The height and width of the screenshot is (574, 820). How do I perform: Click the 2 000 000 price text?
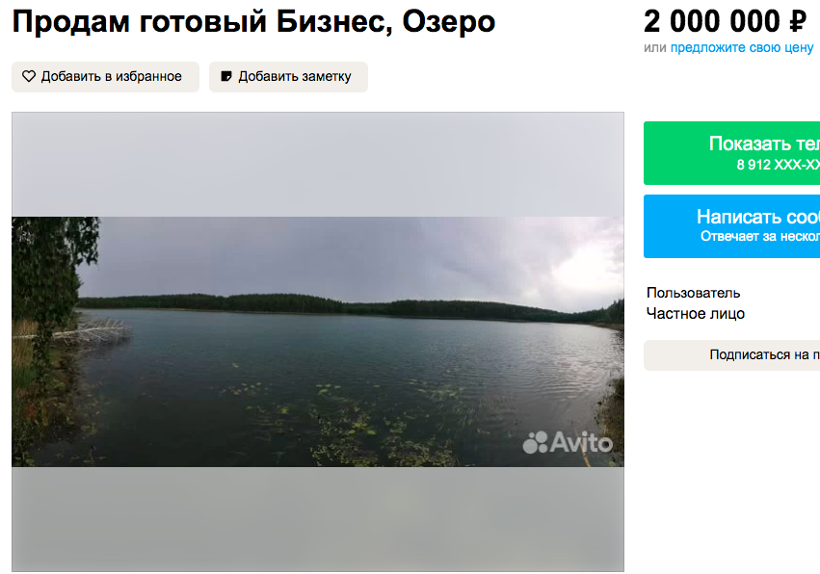pyautogui.click(x=712, y=21)
